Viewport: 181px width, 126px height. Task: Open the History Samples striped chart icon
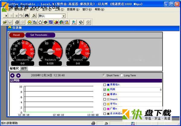(51, 22)
